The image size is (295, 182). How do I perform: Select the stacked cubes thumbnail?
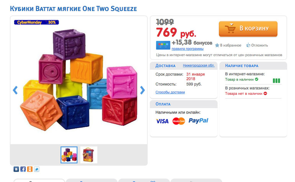coord(69,155)
